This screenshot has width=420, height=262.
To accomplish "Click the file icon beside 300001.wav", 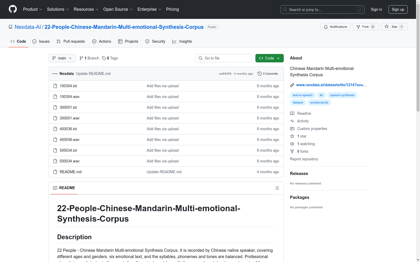I will point(55,118).
